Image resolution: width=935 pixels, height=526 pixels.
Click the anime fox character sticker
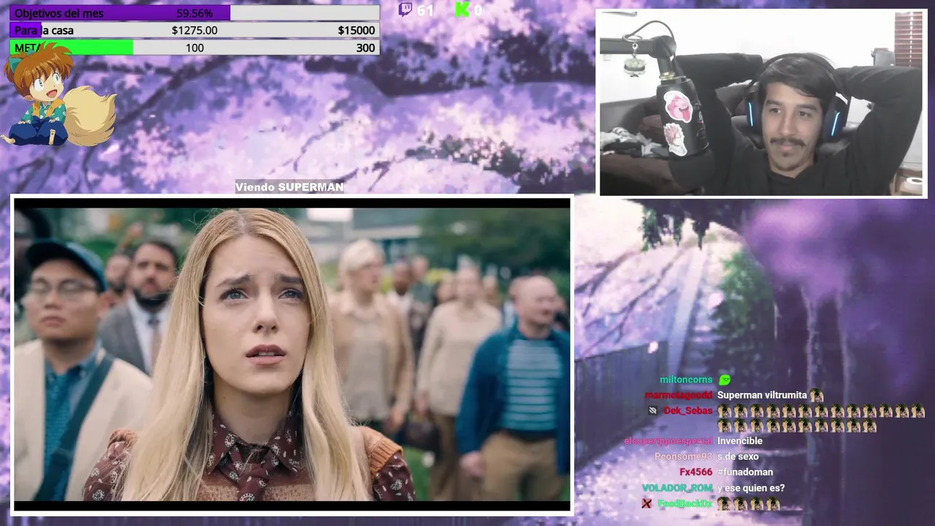click(x=57, y=94)
